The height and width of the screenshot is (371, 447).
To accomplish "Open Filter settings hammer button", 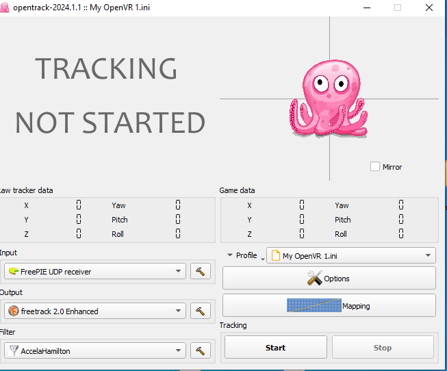I will (200, 351).
